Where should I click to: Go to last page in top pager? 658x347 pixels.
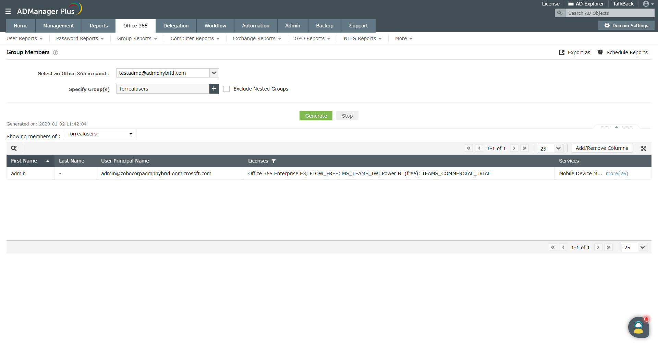[x=525, y=148]
